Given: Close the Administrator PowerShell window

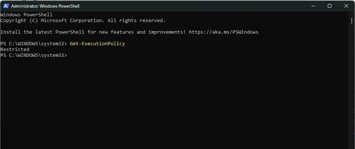Looking at the screenshot, I should (346, 6).
